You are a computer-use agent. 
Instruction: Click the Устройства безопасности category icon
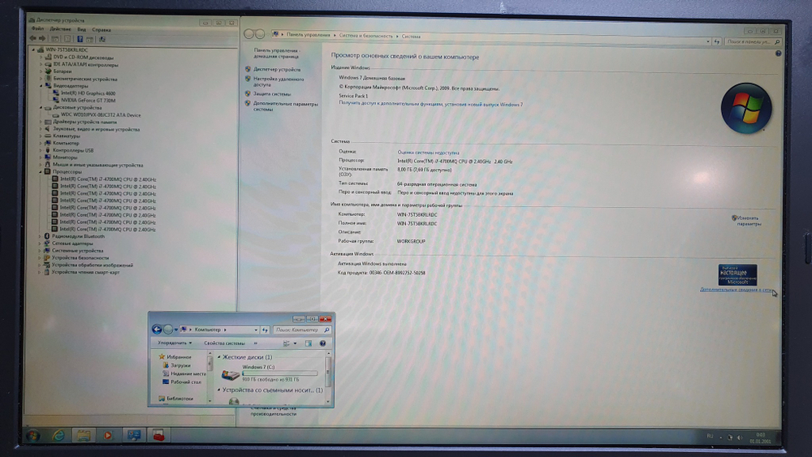[46, 258]
